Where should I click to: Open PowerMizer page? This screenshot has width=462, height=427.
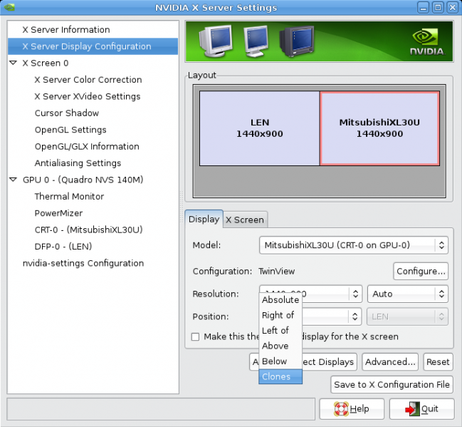pos(58,213)
